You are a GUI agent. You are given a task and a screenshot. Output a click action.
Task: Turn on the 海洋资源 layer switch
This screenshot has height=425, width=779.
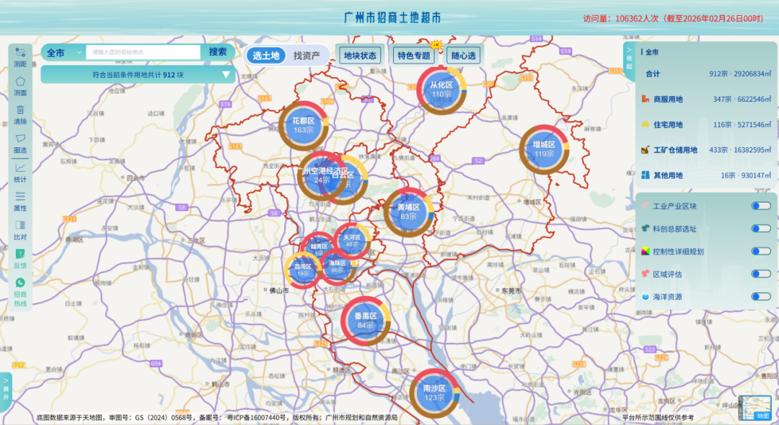[x=760, y=297]
